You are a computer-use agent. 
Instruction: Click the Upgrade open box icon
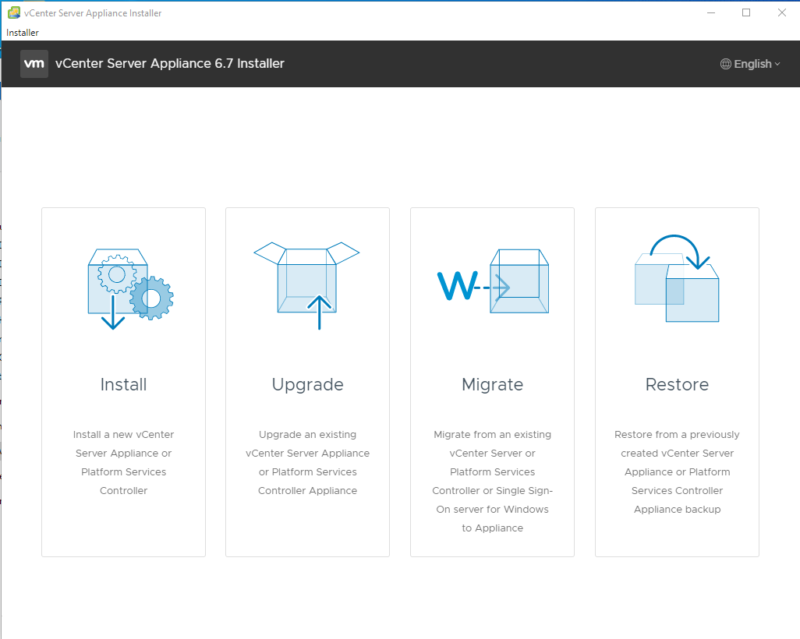[306, 285]
